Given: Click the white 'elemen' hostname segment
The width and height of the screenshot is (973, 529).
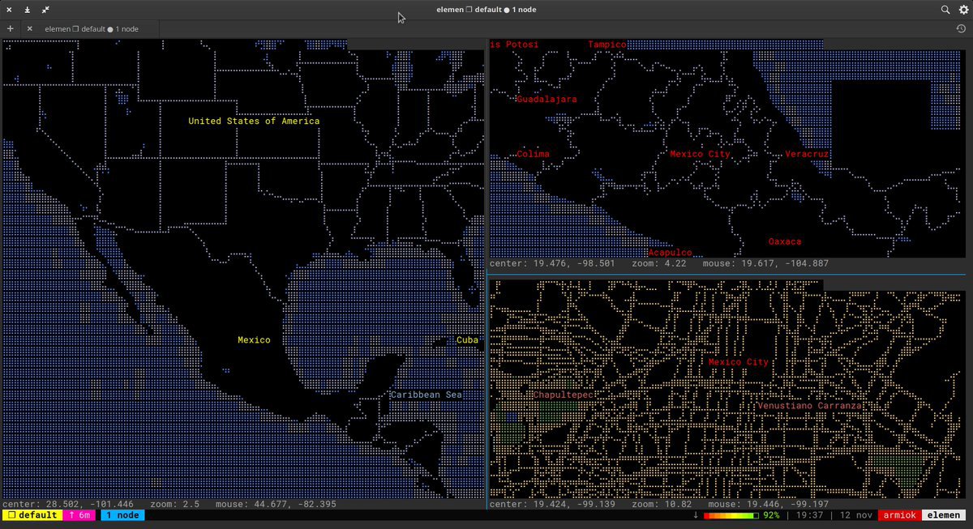Looking at the screenshot, I should click(x=944, y=515).
